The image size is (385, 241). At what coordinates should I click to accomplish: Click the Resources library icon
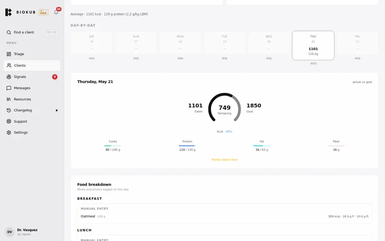tap(9, 99)
